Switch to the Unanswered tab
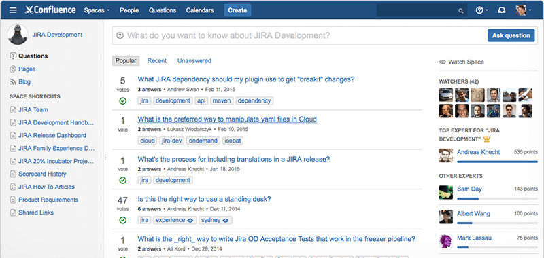This screenshot has width=544, height=258. tap(194, 60)
